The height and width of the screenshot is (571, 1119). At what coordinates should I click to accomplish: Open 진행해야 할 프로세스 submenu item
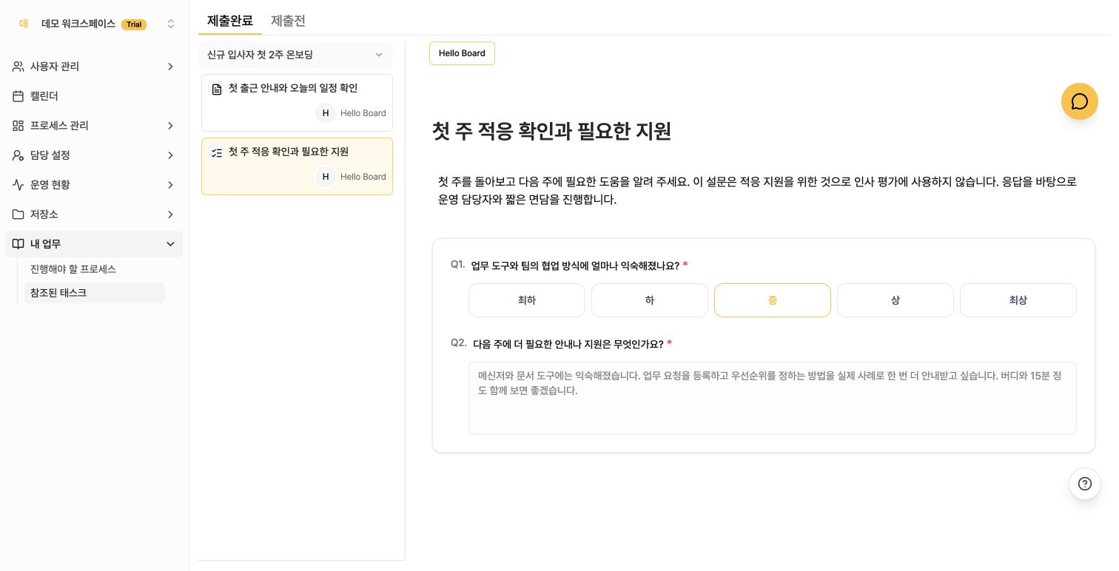tap(73, 269)
